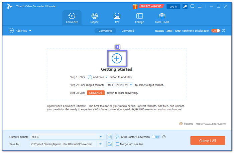Open the Add Files dropdown arrow in toolbar

tap(30, 31)
